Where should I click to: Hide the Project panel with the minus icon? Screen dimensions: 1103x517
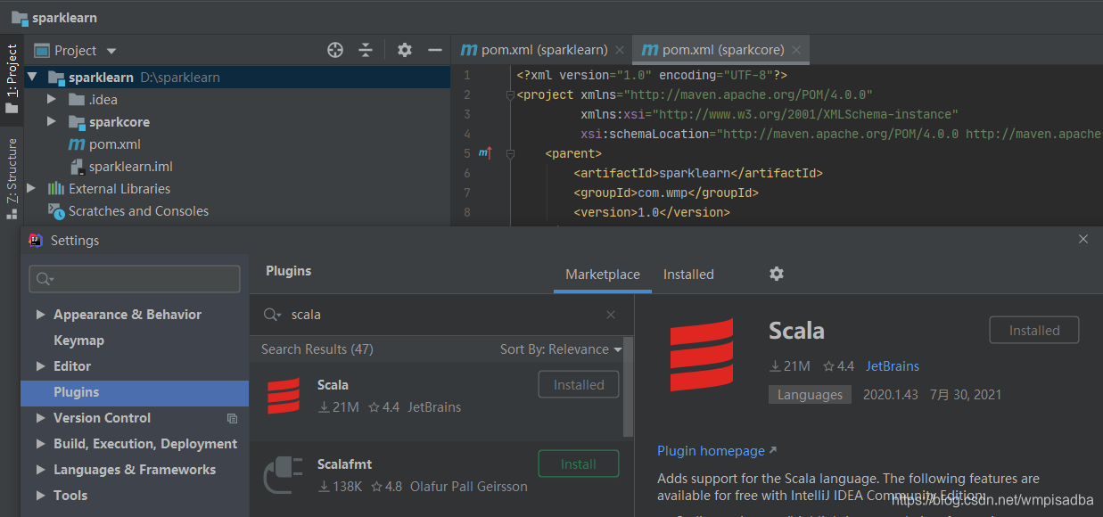(435, 51)
